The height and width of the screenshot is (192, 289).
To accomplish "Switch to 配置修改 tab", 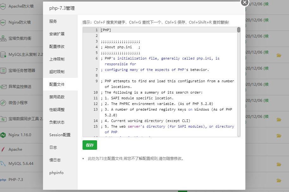I will click(60, 46).
